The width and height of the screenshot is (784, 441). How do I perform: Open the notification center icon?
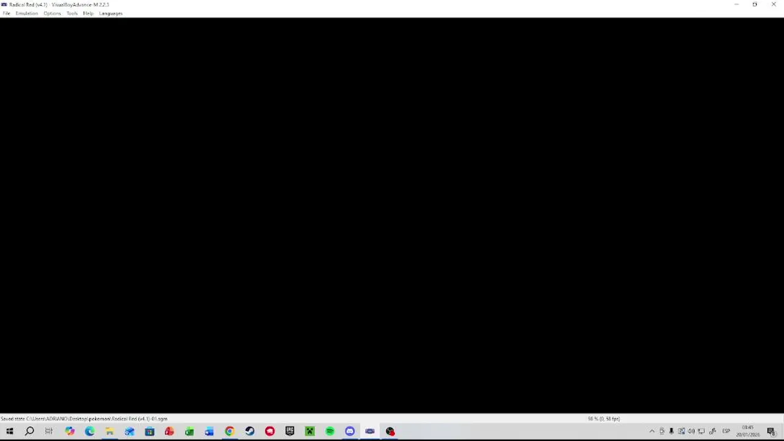(x=772, y=431)
